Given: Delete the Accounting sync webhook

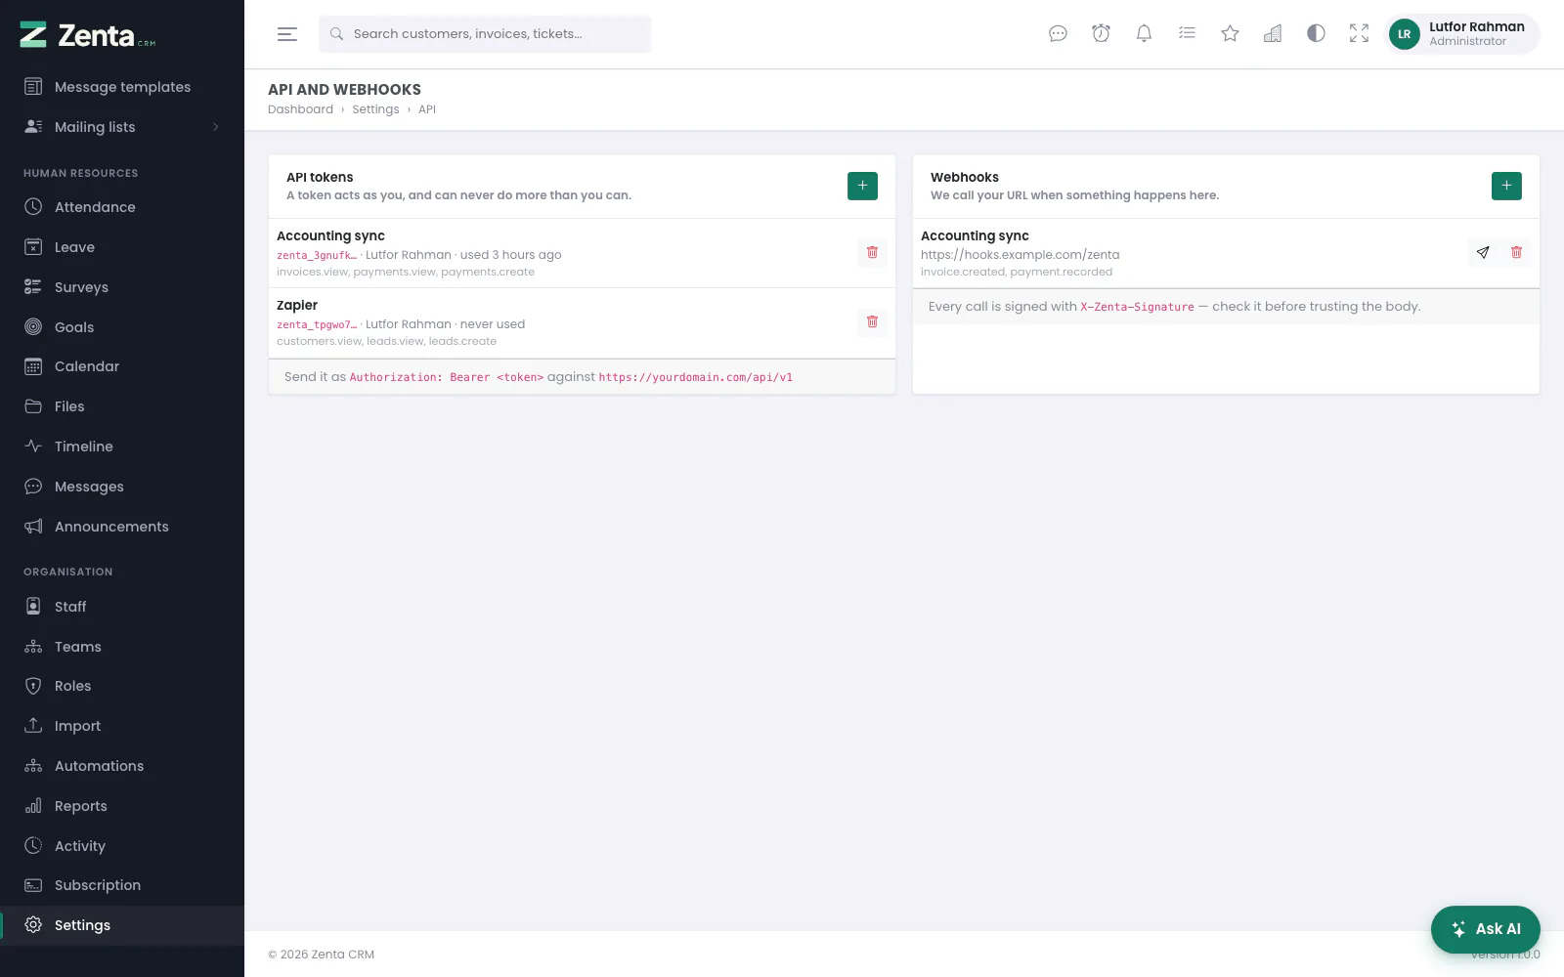Looking at the screenshot, I should point(1516,252).
